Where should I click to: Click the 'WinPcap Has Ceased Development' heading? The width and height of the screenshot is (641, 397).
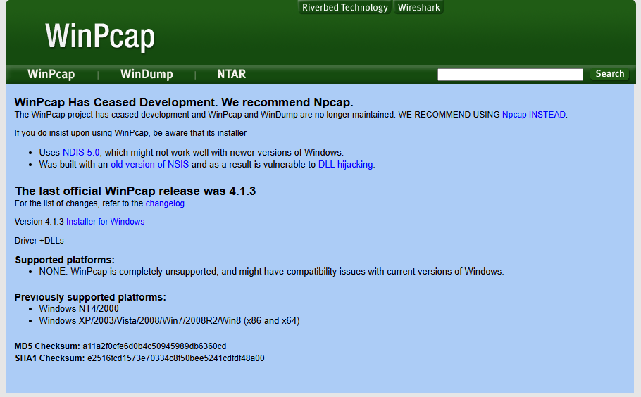point(184,102)
